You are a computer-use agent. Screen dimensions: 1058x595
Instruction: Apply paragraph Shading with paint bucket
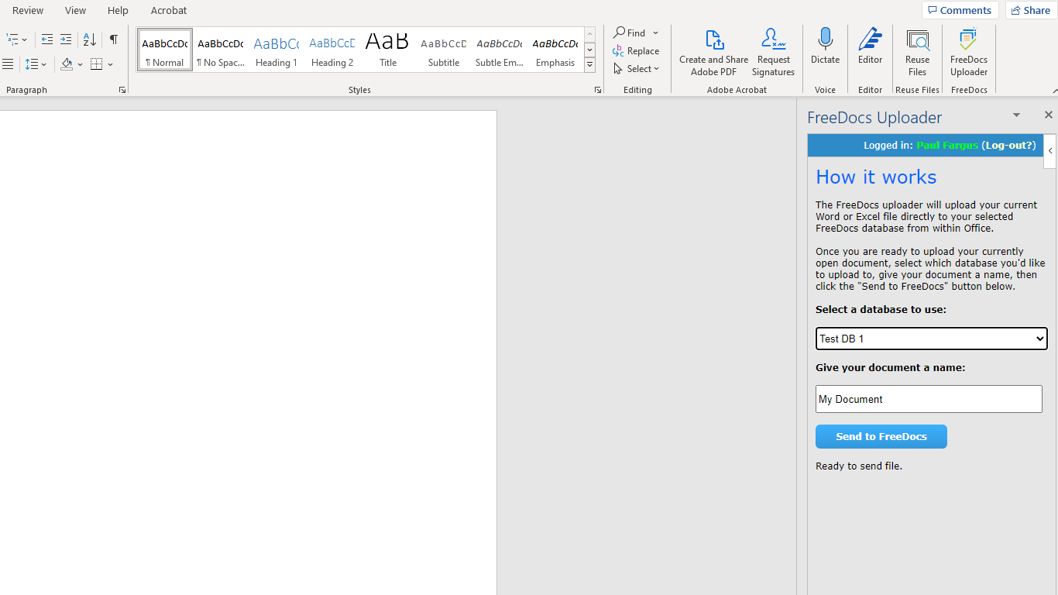(67, 64)
